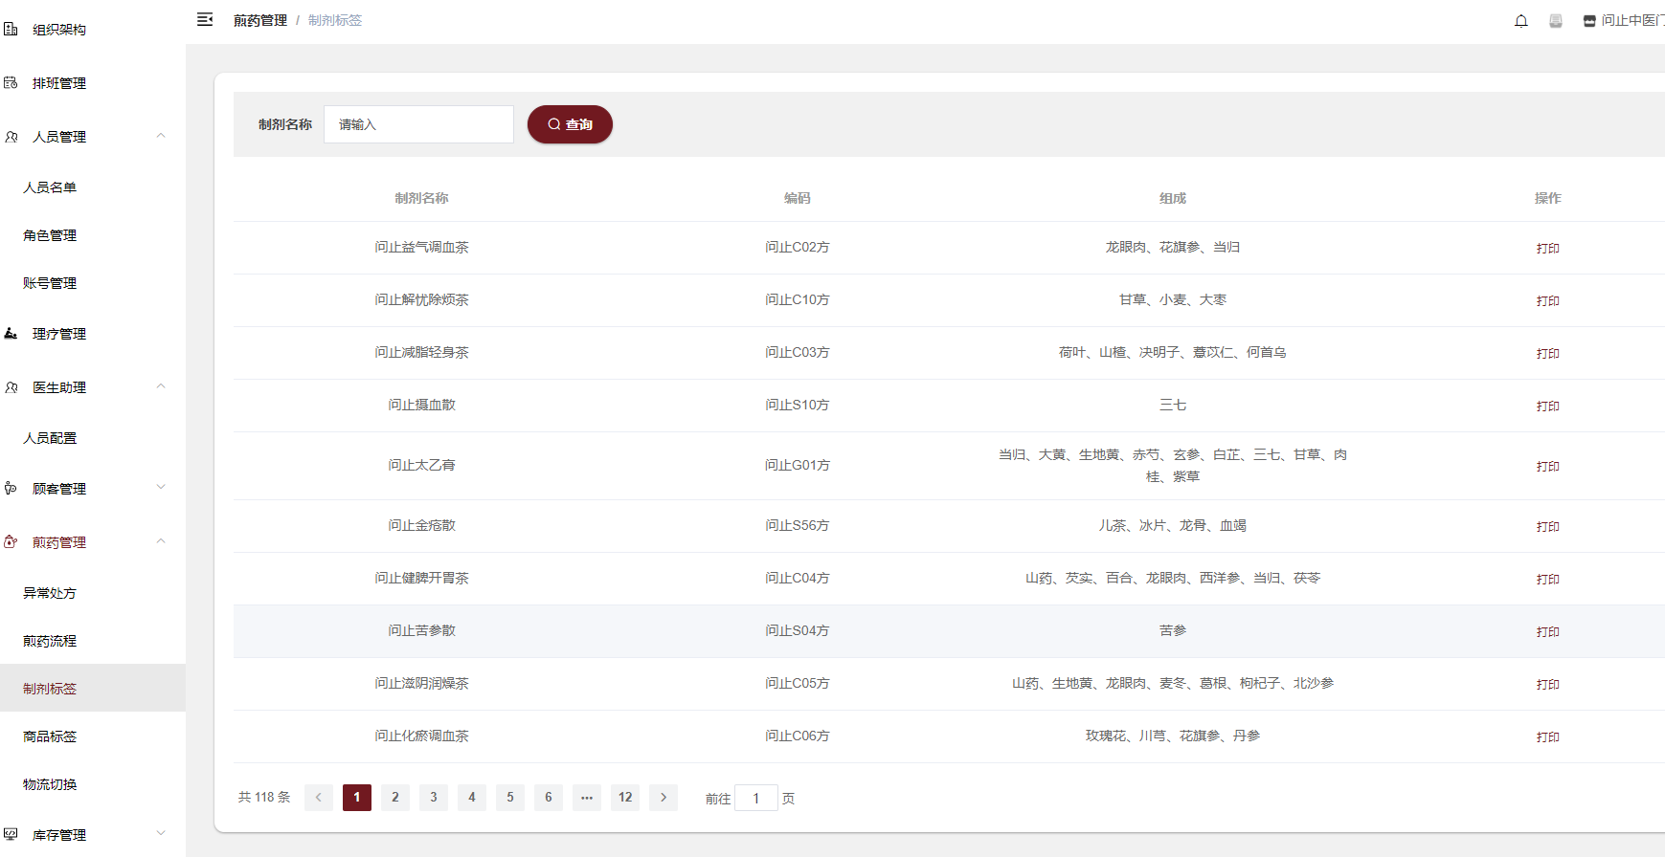
Task: Print label for 问止益气调血茶
Action: pyautogui.click(x=1547, y=248)
